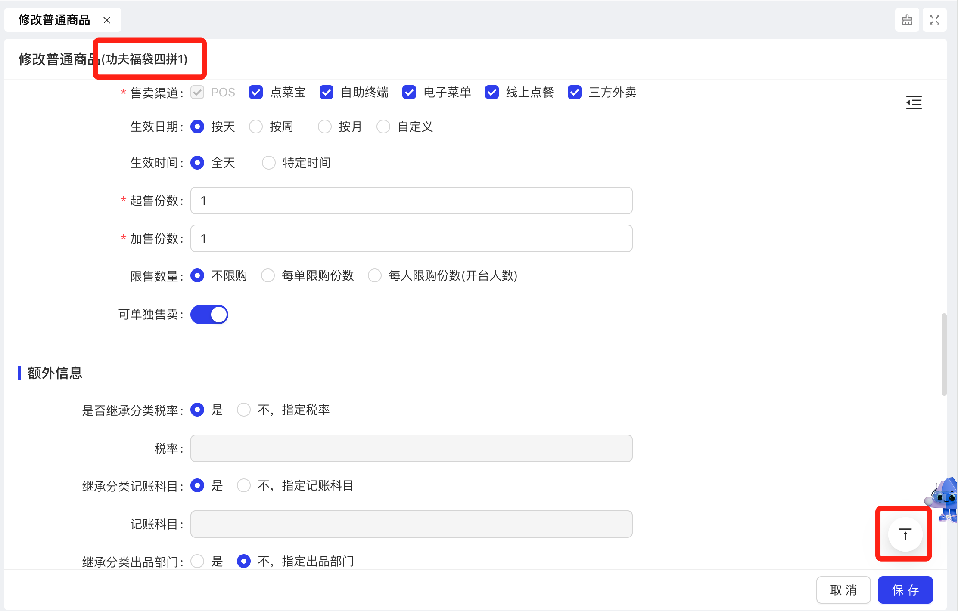Click the 保存 button
This screenshot has height=611, width=958.
point(905,589)
